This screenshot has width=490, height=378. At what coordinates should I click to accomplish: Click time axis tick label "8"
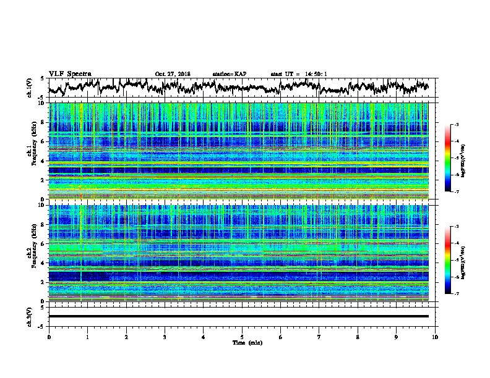[358, 337]
